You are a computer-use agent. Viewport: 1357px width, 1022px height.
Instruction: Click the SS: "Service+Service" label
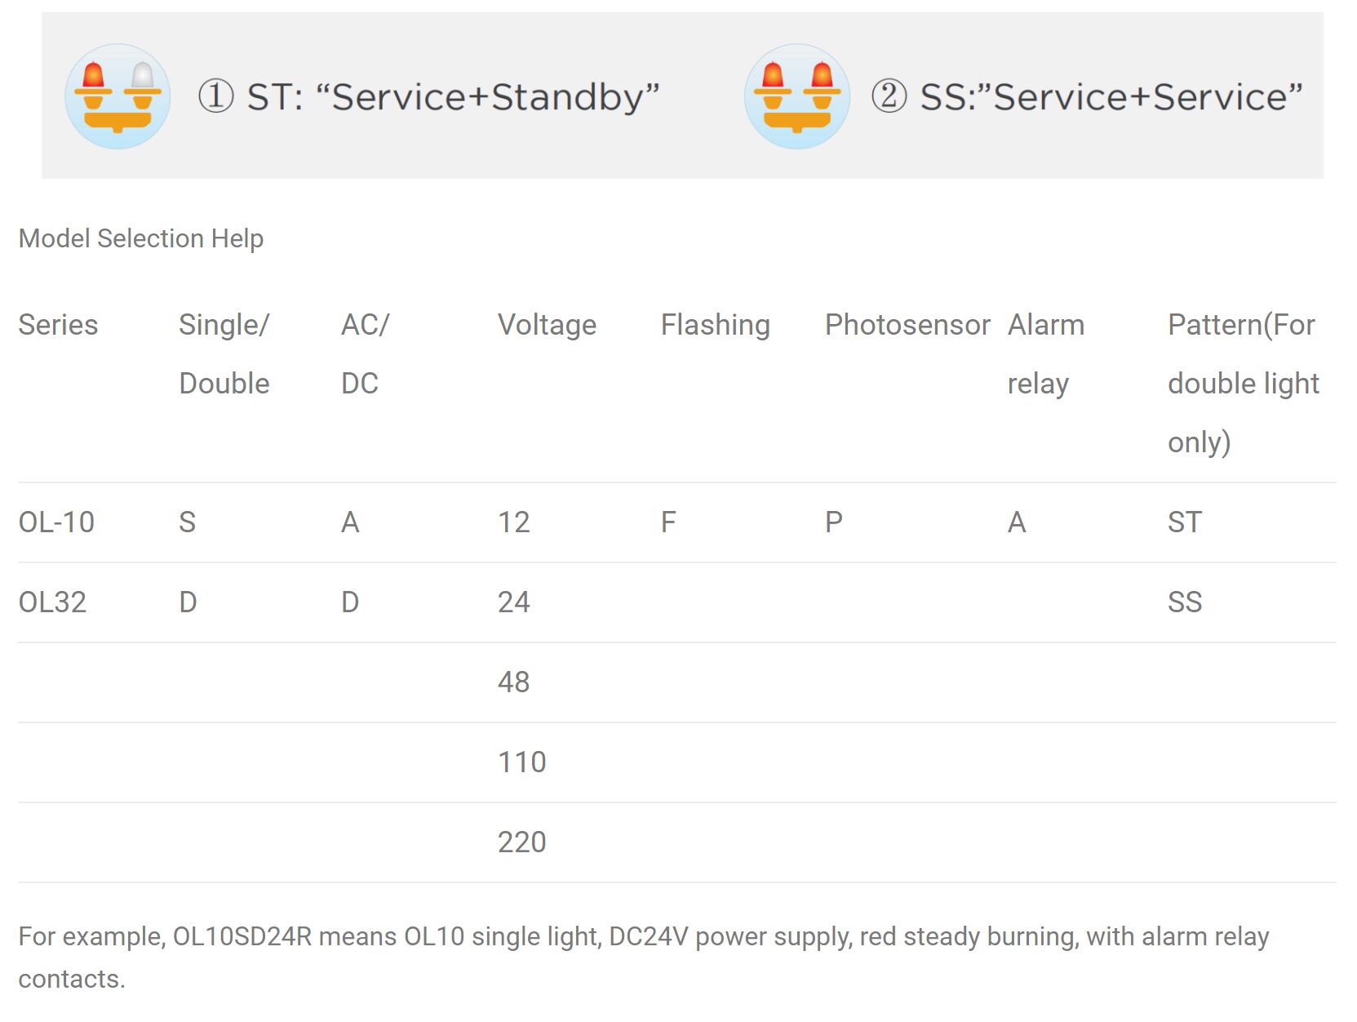point(1088,97)
